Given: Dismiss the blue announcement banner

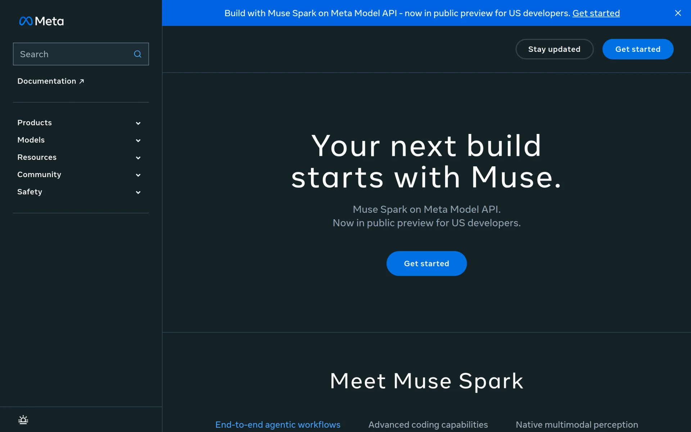Looking at the screenshot, I should [x=678, y=13].
